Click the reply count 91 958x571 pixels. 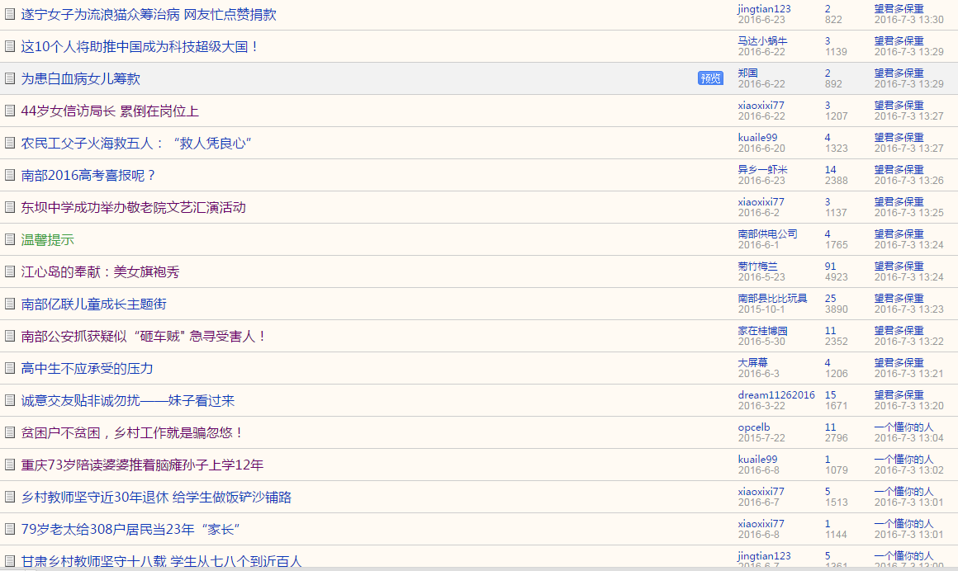click(x=830, y=267)
